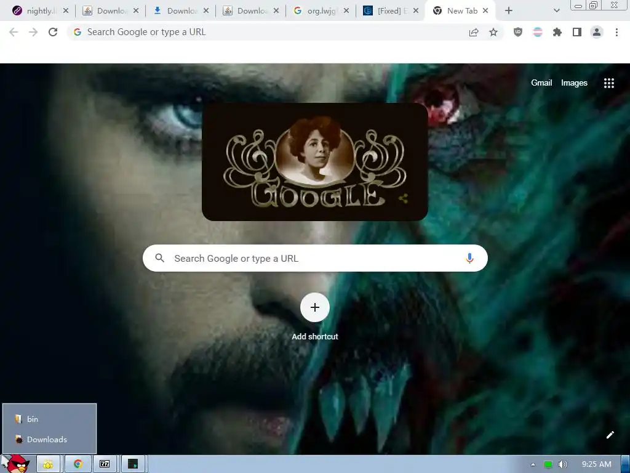Click the Angry Birds start button
The image size is (630, 473).
point(17,464)
